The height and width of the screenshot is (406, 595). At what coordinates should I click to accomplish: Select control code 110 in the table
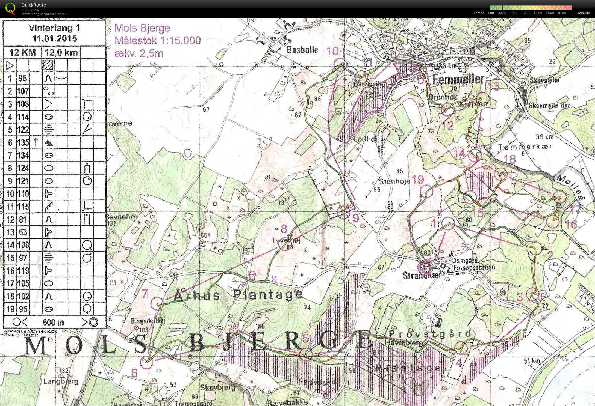[x=23, y=194]
